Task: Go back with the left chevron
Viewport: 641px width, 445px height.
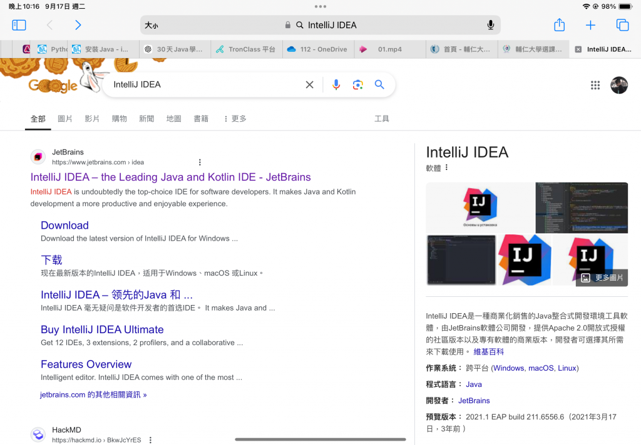Action: coord(49,25)
